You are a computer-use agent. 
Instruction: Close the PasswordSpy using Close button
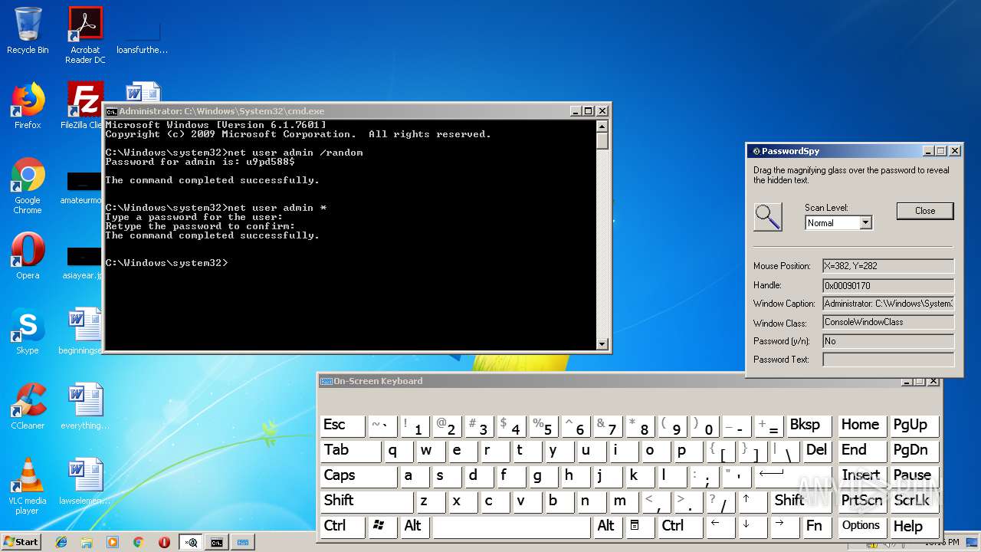pyautogui.click(x=925, y=211)
